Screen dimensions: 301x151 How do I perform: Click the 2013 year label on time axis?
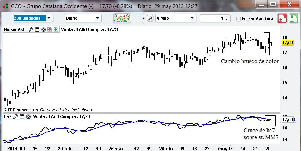pyautogui.click(x=12, y=149)
